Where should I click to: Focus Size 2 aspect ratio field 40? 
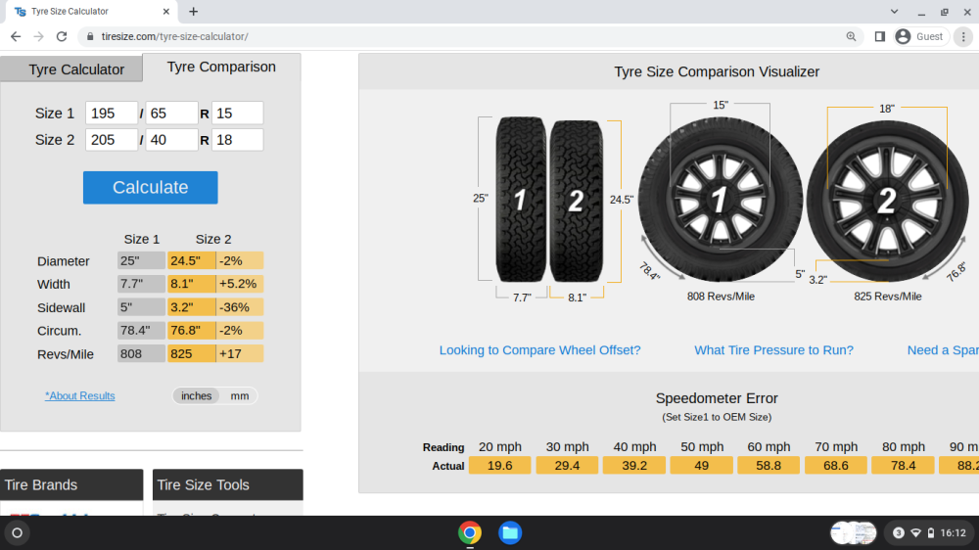pos(171,140)
